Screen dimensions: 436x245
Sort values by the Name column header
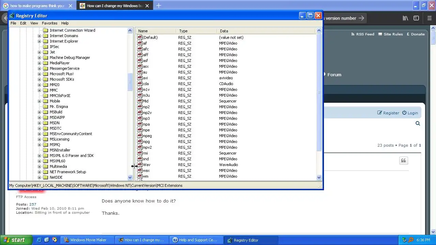[x=156, y=31]
